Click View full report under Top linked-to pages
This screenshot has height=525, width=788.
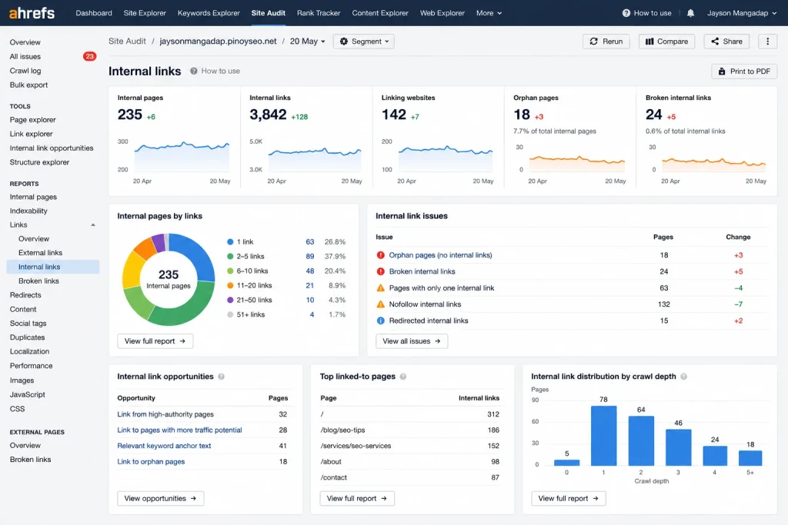click(357, 498)
